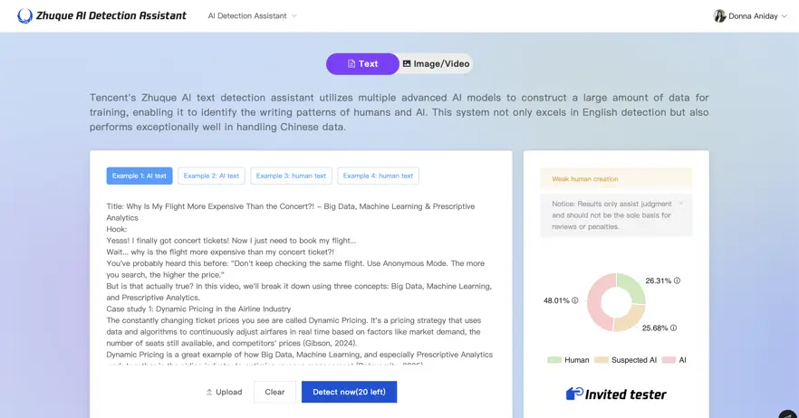The height and width of the screenshot is (418, 799).
Task: Click the Weak human creation result banner
Action: pos(616,179)
